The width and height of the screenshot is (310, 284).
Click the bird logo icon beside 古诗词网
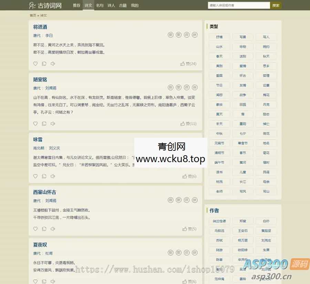click(x=32, y=5)
